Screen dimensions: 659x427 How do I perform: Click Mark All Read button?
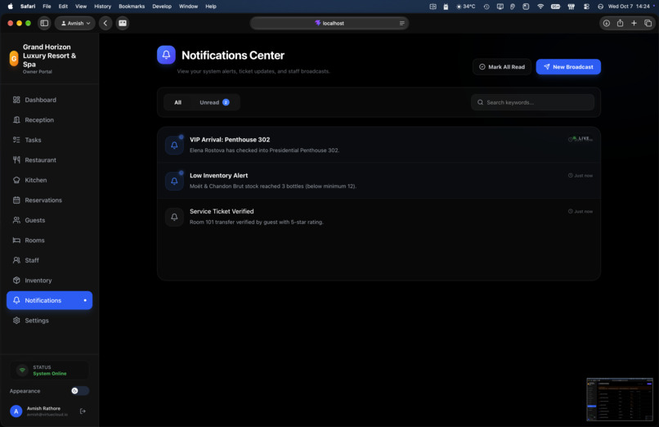(502, 67)
